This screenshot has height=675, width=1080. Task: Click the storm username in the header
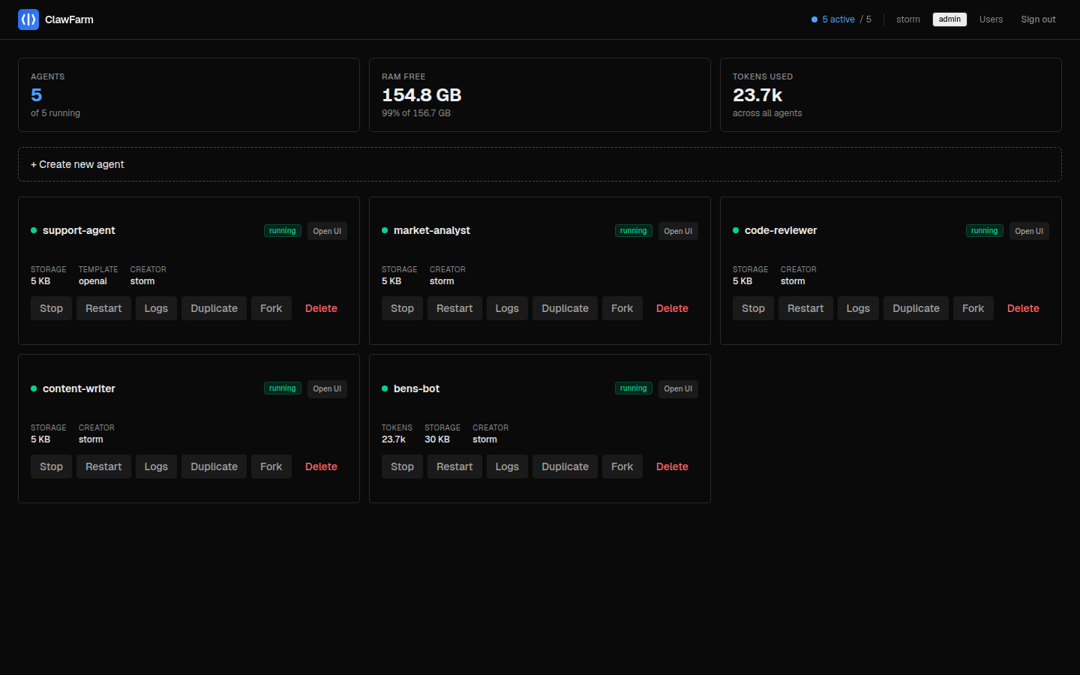coord(907,19)
